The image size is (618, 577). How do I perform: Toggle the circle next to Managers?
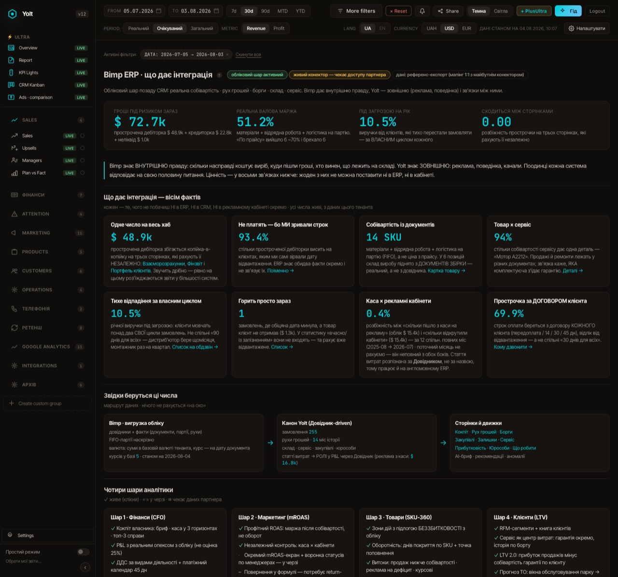pos(82,160)
